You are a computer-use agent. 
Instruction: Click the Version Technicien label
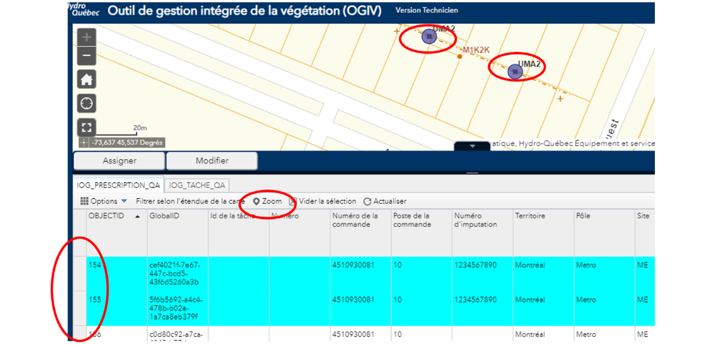(427, 10)
